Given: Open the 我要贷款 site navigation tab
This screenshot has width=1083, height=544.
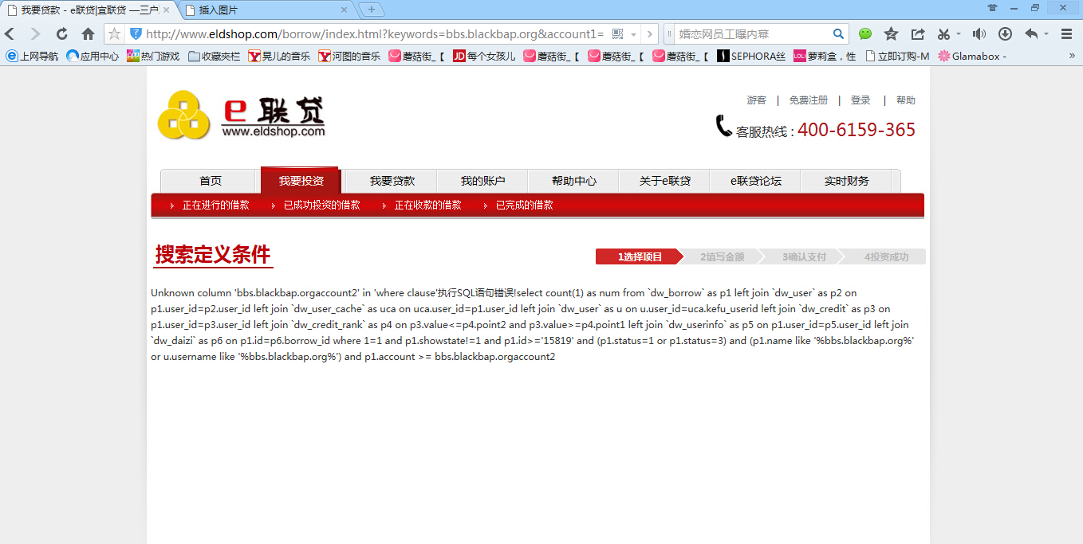Looking at the screenshot, I should pyautogui.click(x=392, y=181).
